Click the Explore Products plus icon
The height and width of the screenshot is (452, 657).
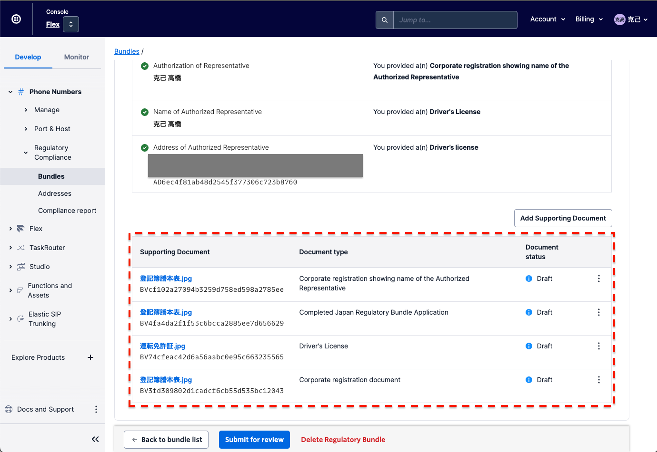coord(90,357)
